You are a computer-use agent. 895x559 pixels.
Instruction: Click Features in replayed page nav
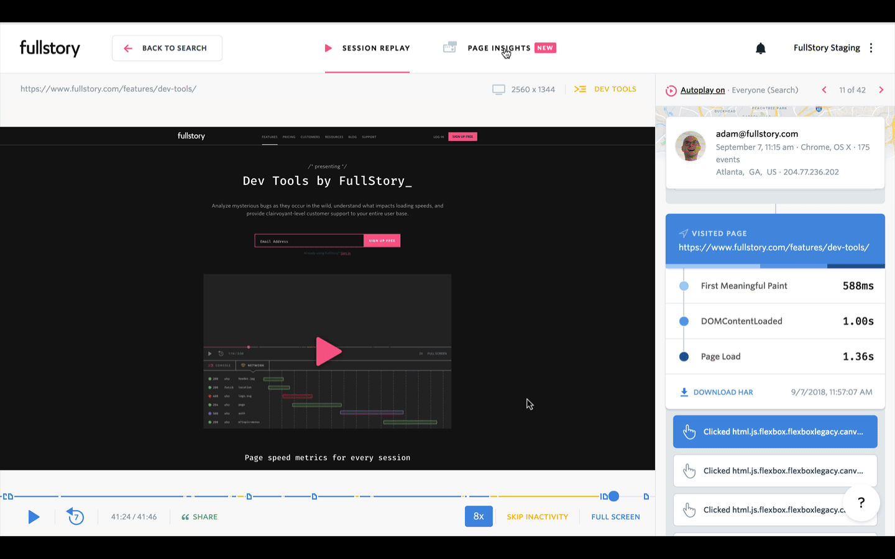coord(270,137)
